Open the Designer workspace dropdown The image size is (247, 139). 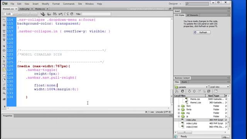click(175, 3)
